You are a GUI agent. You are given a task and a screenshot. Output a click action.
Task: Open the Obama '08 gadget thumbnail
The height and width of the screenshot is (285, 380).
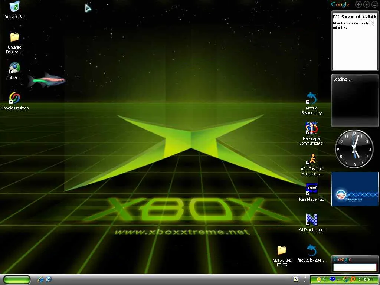coord(354,189)
